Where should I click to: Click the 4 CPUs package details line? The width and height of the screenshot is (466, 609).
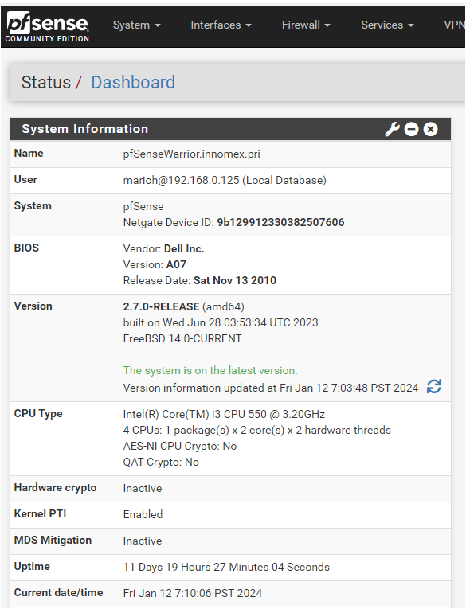point(257,431)
